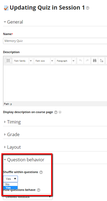This screenshot has width=107, height=201.
Task: Open help for Display description on course page
Action: click(56, 112)
